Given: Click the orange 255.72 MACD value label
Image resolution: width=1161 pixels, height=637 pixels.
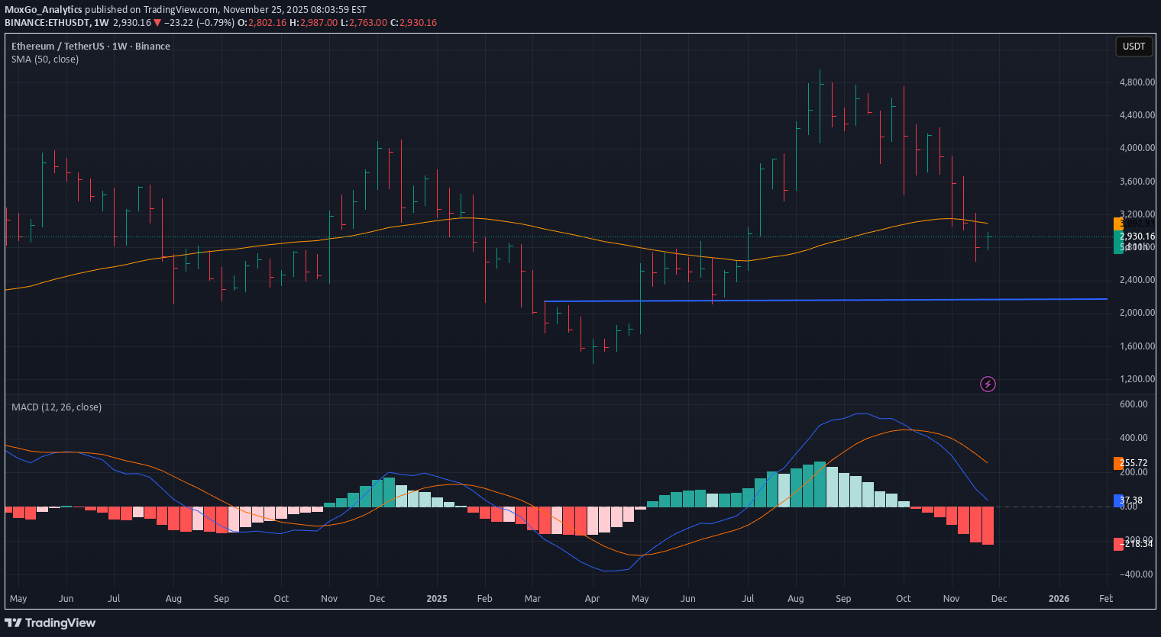Looking at the screenshot, I should 1133,463.
